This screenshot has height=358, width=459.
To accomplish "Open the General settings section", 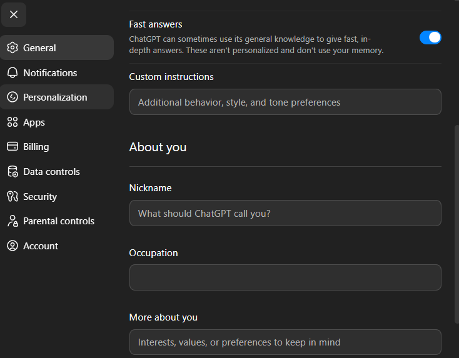I will click(x=57, y=47).
